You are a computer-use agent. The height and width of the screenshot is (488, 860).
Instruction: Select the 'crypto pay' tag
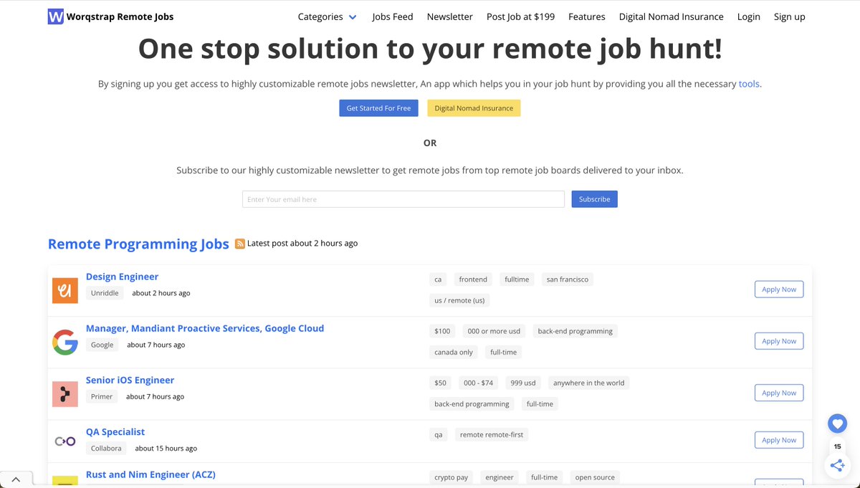click(451, 477)
